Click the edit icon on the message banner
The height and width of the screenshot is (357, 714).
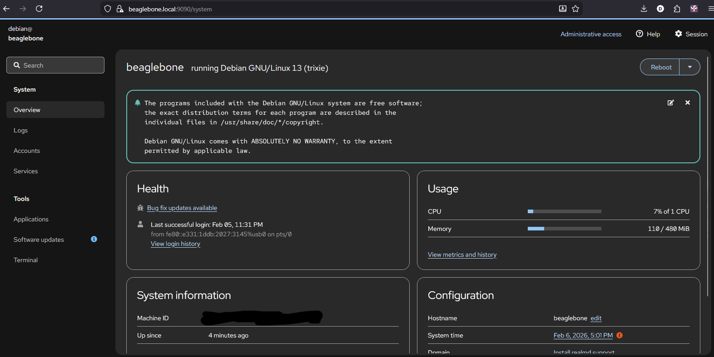670,103
